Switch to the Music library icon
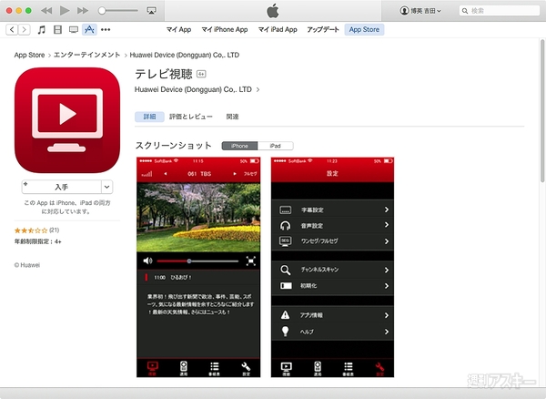 [x=42, y=30]
